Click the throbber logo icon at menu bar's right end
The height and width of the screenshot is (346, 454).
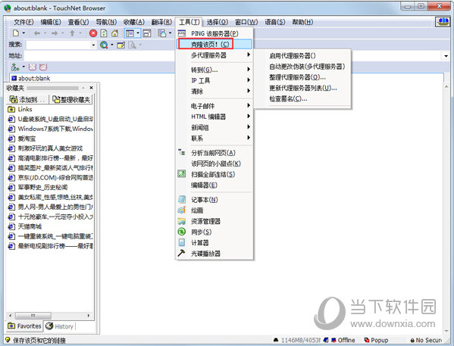tap(443, 22)
